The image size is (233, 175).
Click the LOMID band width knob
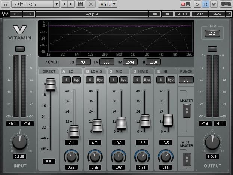click(95, 157)
